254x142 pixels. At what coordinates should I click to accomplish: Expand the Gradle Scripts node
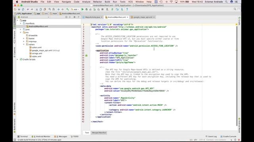point(17,60)
